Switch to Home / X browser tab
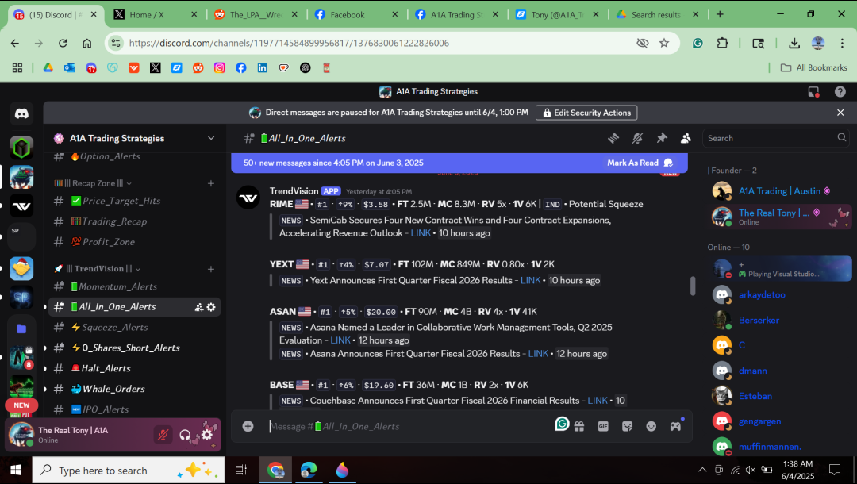The width and height of the screenshot is (857, 484). coord(155,15)
